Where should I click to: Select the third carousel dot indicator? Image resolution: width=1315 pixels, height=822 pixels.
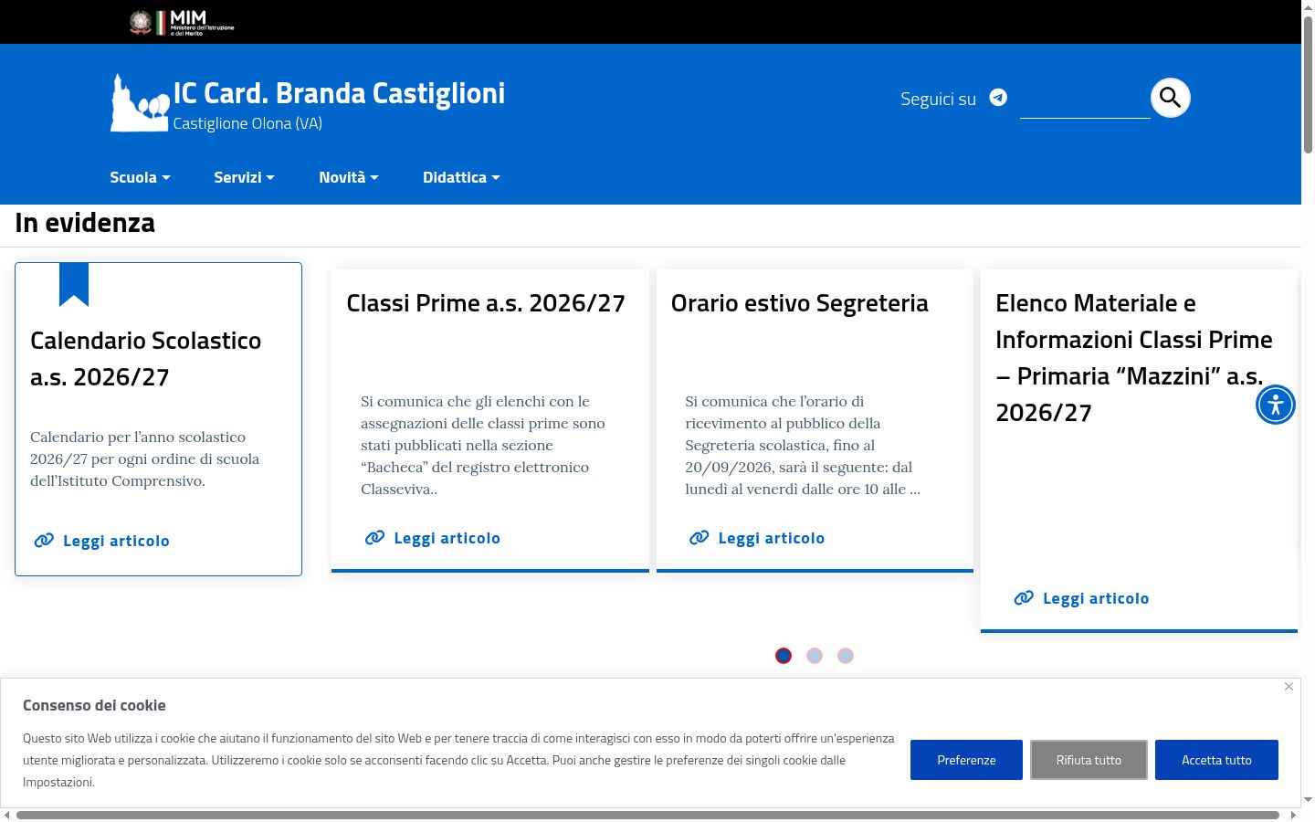846,656
